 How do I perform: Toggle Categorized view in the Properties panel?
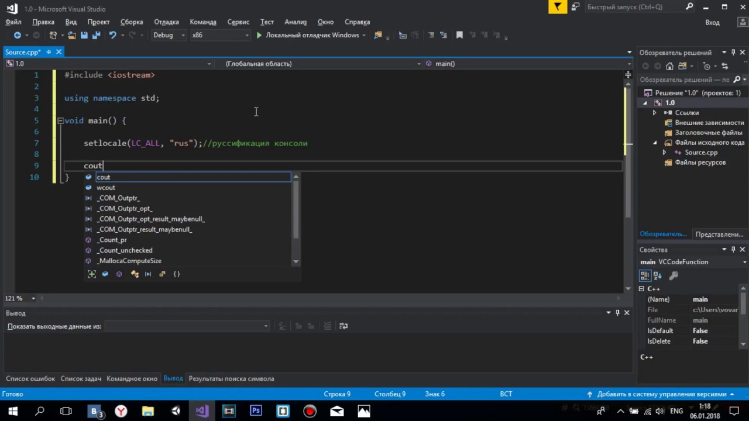click(645, 275)
